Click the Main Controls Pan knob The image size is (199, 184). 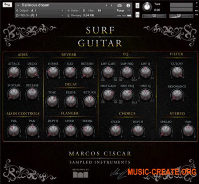click(32, 130)
